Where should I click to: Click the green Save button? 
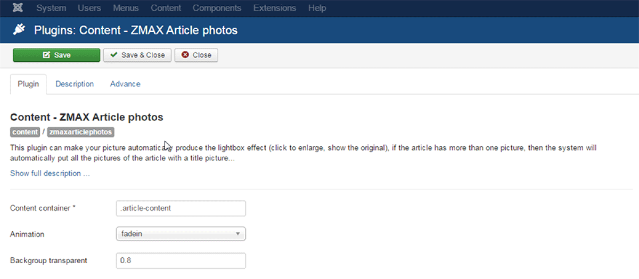click(x=56, y=55)
